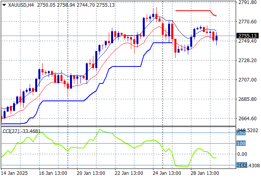Select the 2749.40 price axis label
261x178 pixels.
(x=248, y=41)
